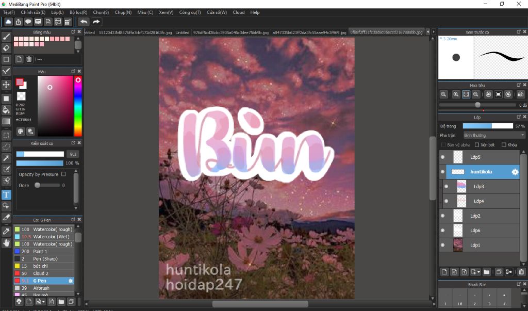Image resolution: width=528 pixels, height=311 pixels.
Task: Select Cloud 2 brush
Action: (44, 273)
